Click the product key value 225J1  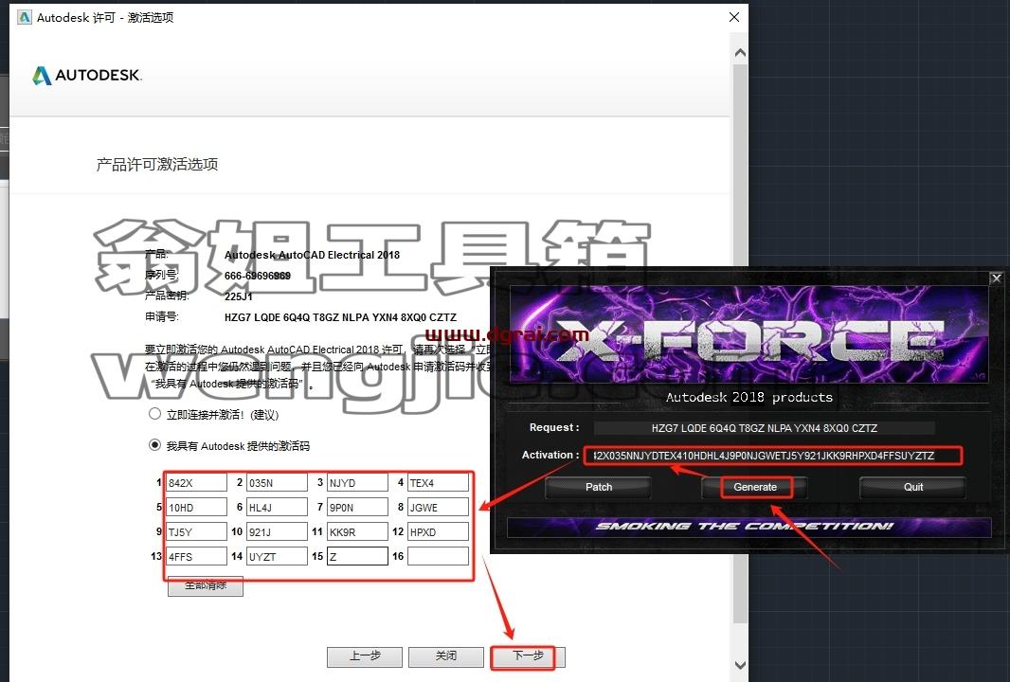(x=239, y=296)
